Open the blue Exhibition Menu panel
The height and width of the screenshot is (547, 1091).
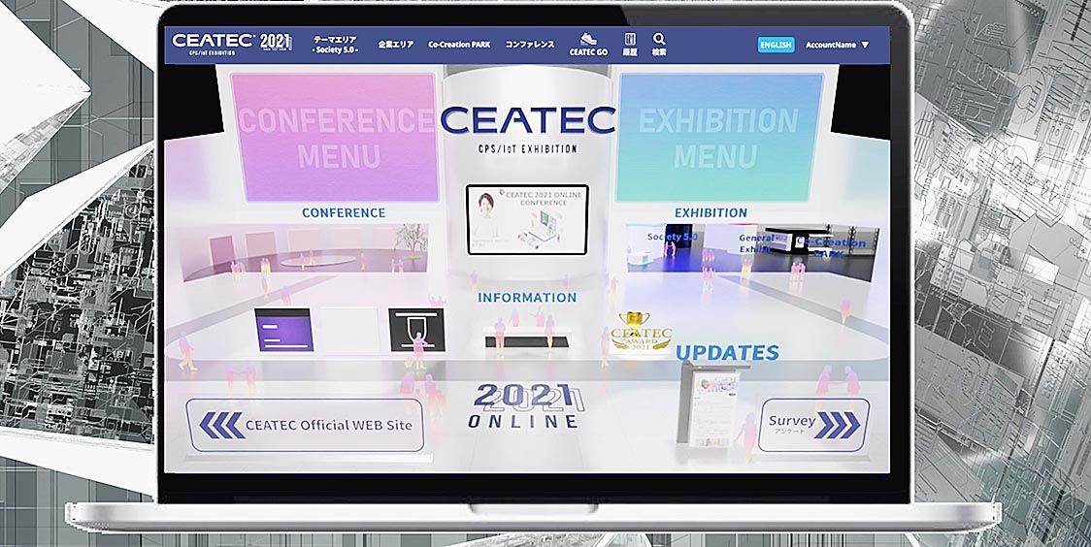pos(719,137)
